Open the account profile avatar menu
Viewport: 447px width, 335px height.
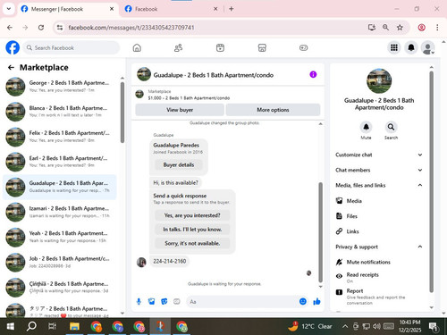(428, 48)
